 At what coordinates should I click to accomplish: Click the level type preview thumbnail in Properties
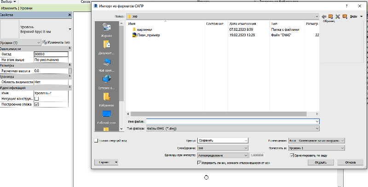pyautogui.click(x=10, y=29)
